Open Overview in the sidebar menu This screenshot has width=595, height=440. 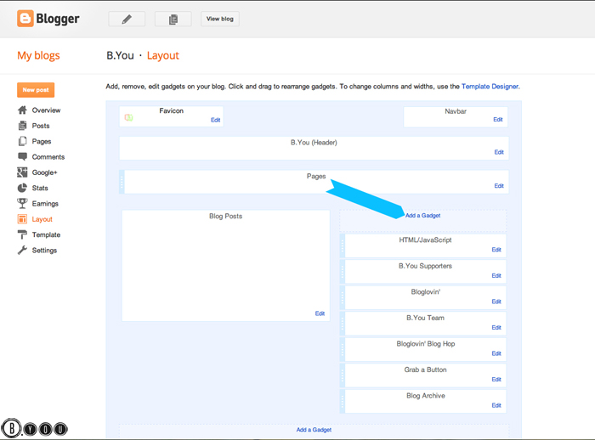pos(46,110)
